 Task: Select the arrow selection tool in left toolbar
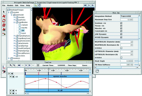[x=4, y=12]
